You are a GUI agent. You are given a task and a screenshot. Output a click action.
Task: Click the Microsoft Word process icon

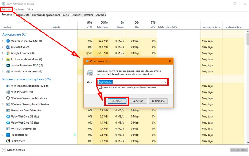8,47
